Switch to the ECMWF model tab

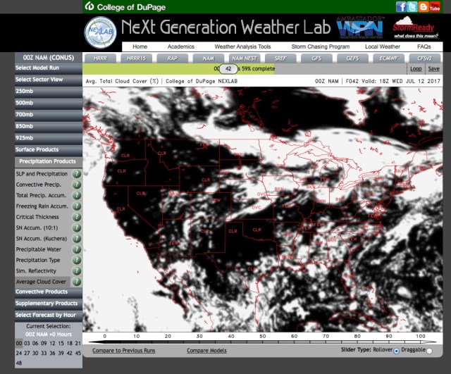pyautogui.click(x=388, y=58)
